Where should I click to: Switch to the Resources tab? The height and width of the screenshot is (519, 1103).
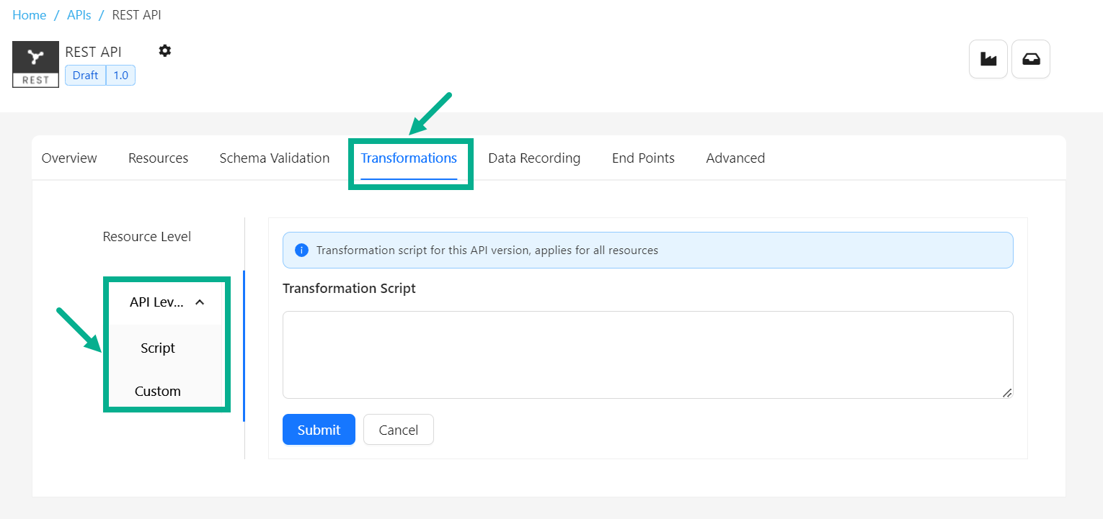tap(158, 158)
